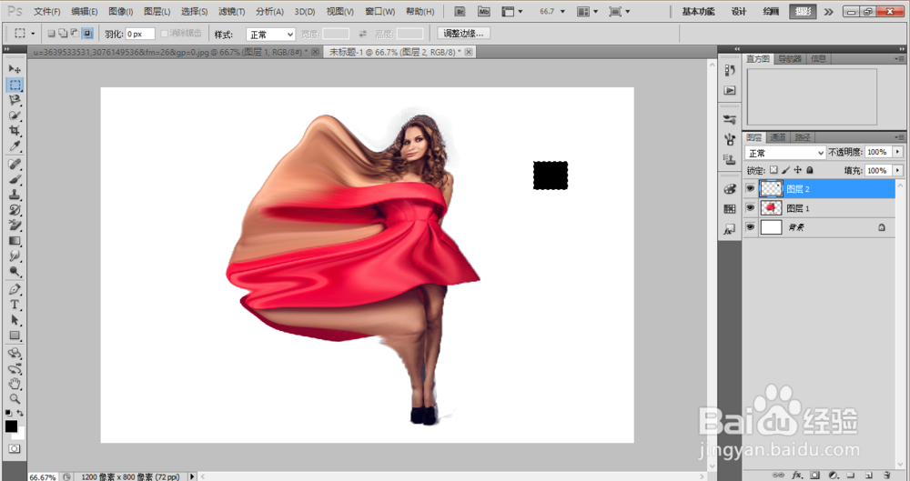Switch to the 路径 paths tab
The image size is (910, 481).
[803, 137]
